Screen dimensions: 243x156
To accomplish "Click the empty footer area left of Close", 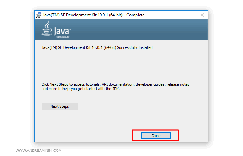I will pos(83,135).
